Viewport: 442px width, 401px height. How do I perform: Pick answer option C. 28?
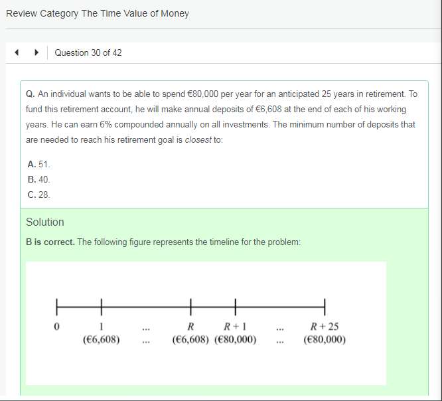(x=39, y=195)
